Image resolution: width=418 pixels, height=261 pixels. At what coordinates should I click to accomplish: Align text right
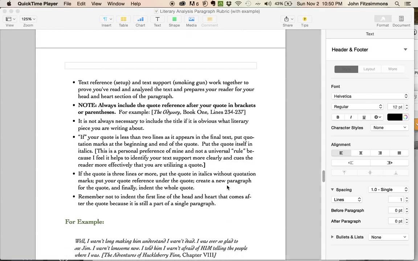[380, 153]
